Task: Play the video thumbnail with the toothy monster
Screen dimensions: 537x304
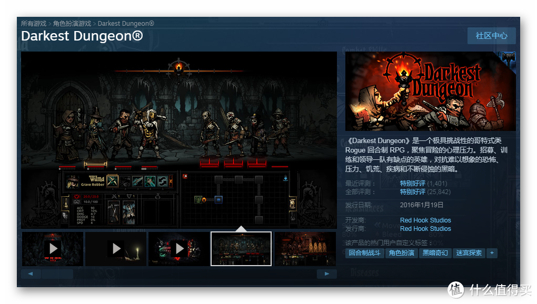Action: click(179, 249)
